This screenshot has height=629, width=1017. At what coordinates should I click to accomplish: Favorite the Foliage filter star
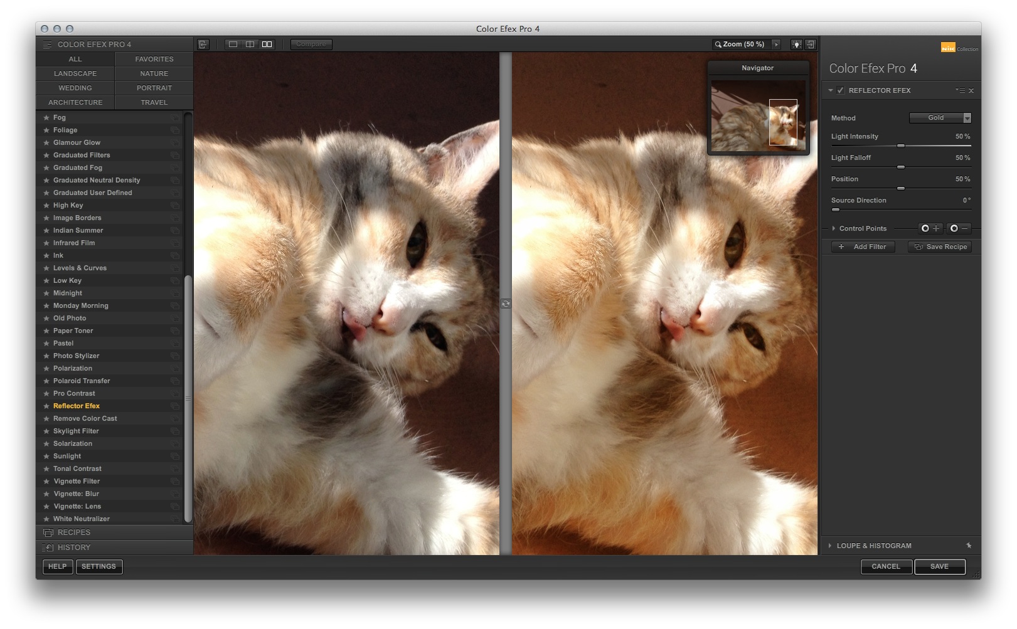pyautogui.click(x=46, y=130)
